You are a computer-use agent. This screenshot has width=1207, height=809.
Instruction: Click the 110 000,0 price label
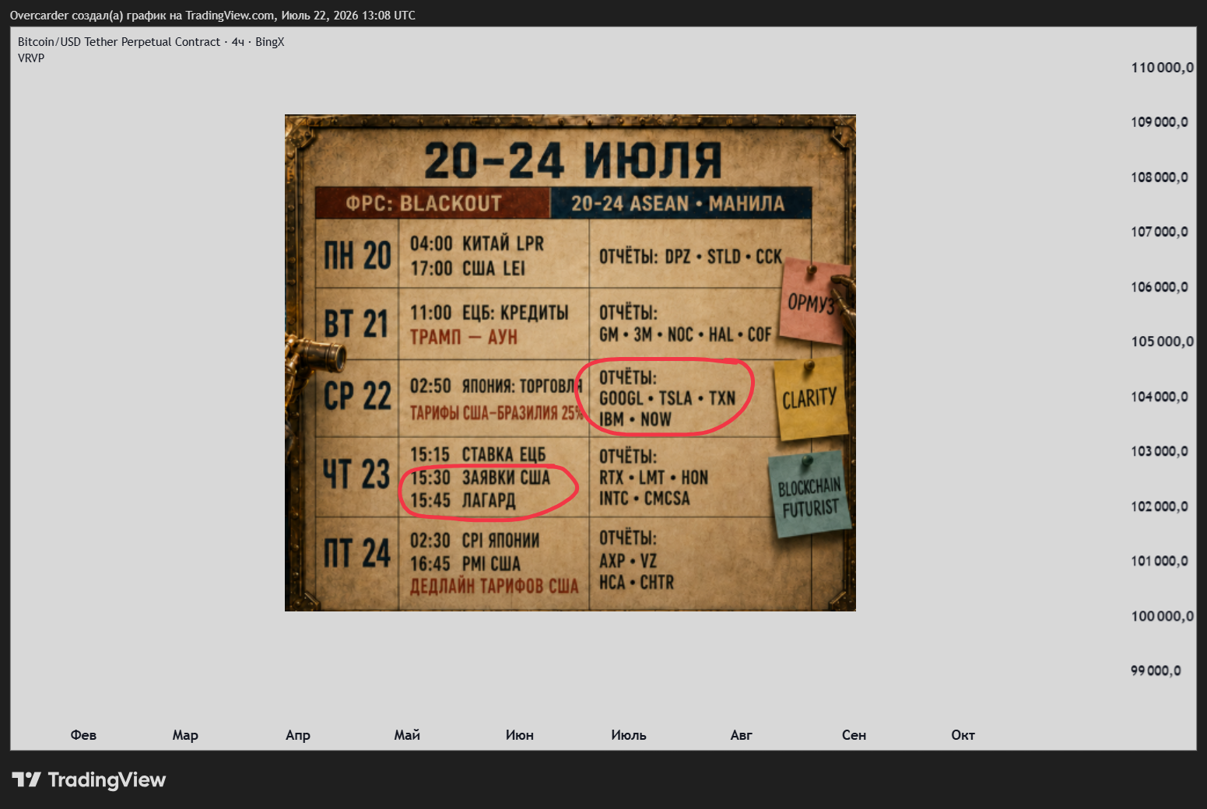(x=1162, y=68)
